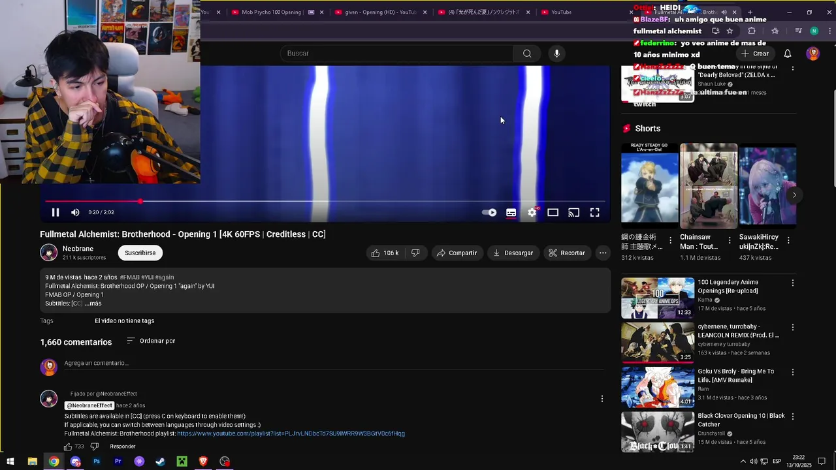Open options for the SawakiHiroyuki short
The width and height of the screenshot is (836, 470).
point(788,240)
